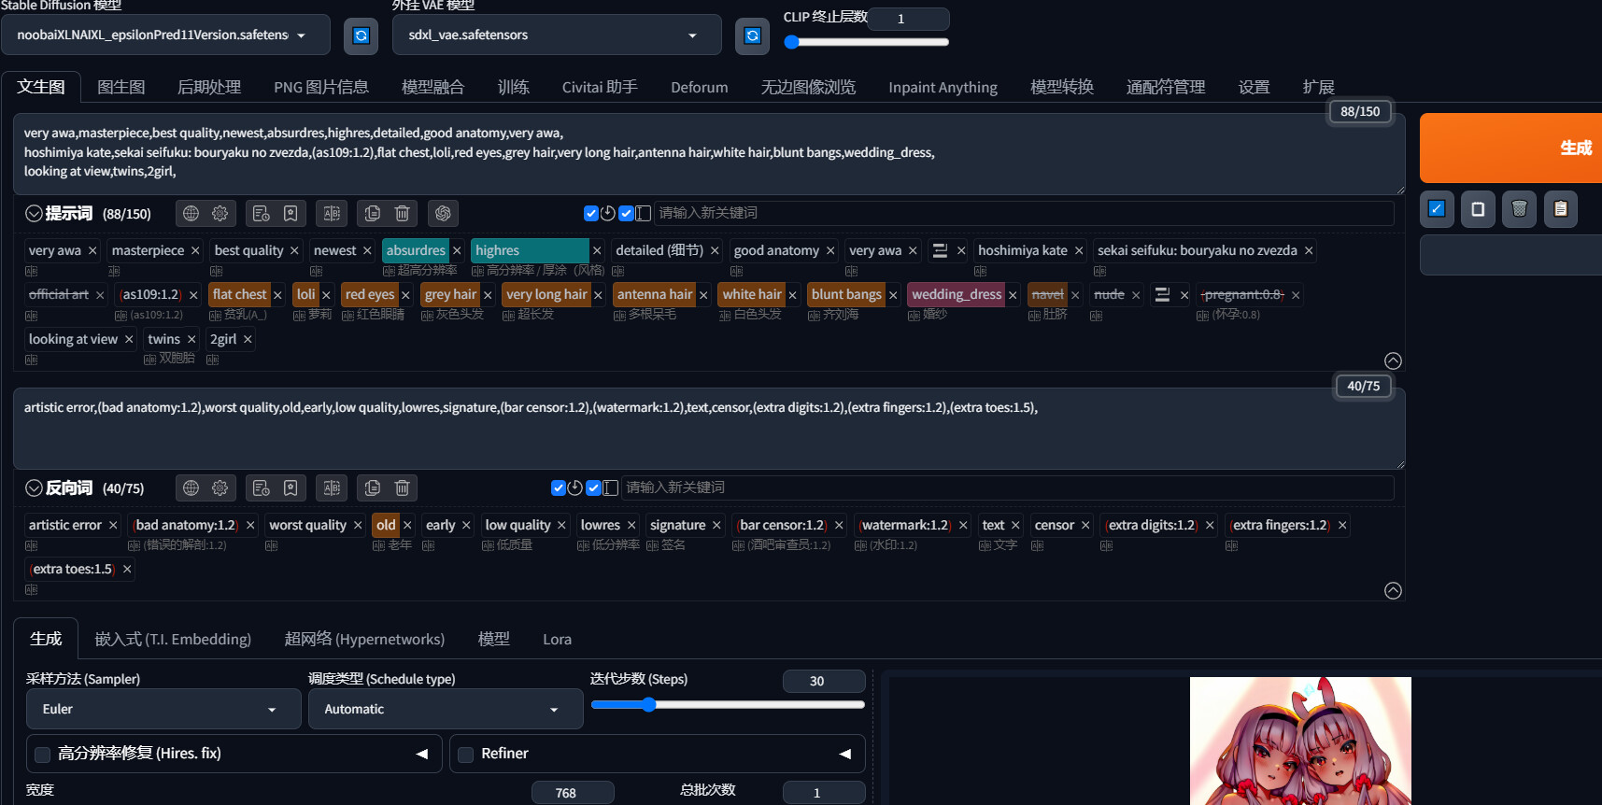Click the trash bin icon under 生成

[1519, 208]
